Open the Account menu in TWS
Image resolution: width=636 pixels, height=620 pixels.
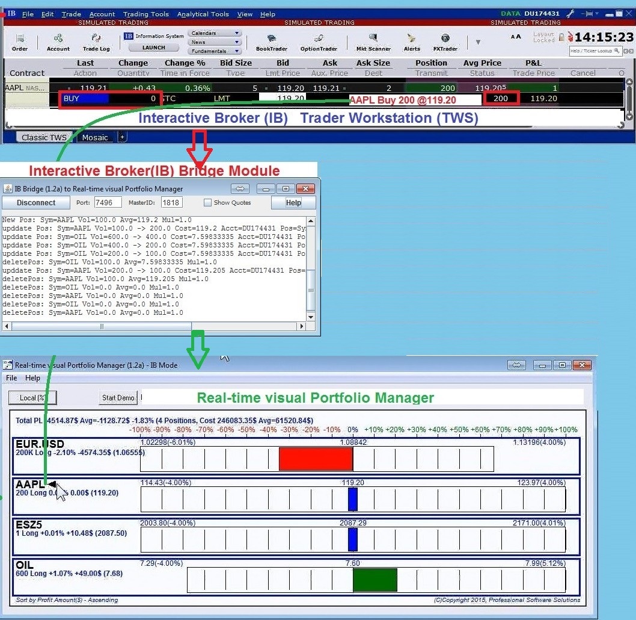click(102, 14)
